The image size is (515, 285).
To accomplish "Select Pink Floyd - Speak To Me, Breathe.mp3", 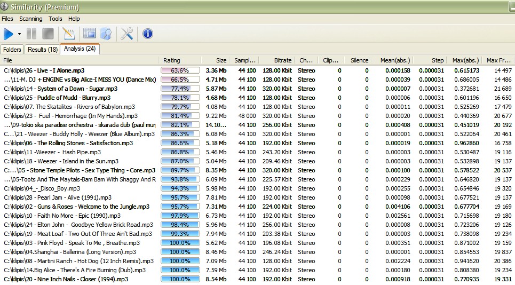I will click(257, 243).
